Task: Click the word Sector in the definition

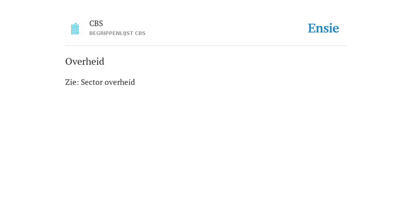Action: point(92,82)
